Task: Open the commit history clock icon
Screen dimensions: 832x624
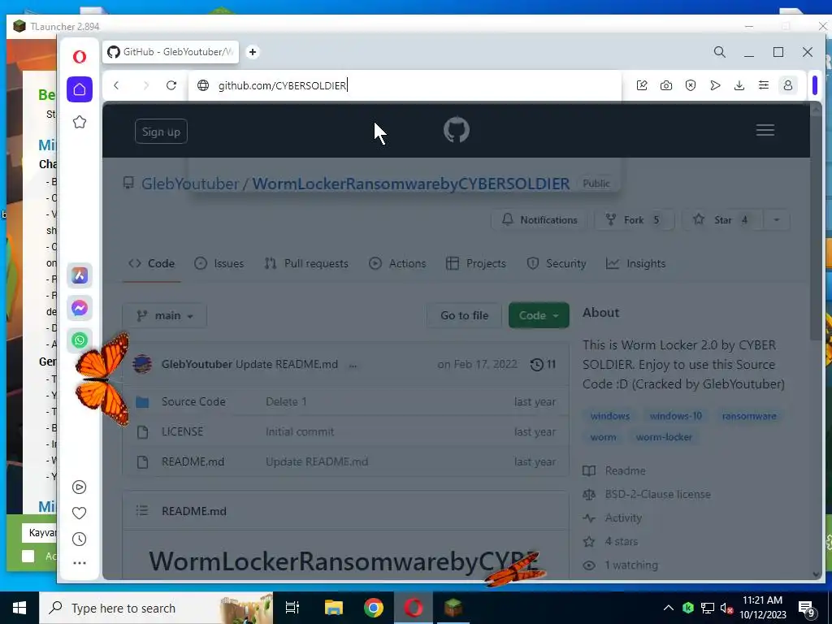Action: point(537,365)
